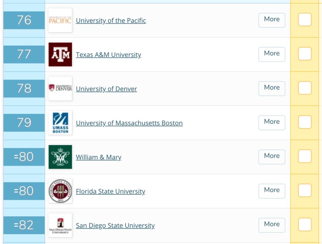This screenshot has width=322, height=244.
Task: Click the Texas A&M maroon logo
Action: pos(60,54)
